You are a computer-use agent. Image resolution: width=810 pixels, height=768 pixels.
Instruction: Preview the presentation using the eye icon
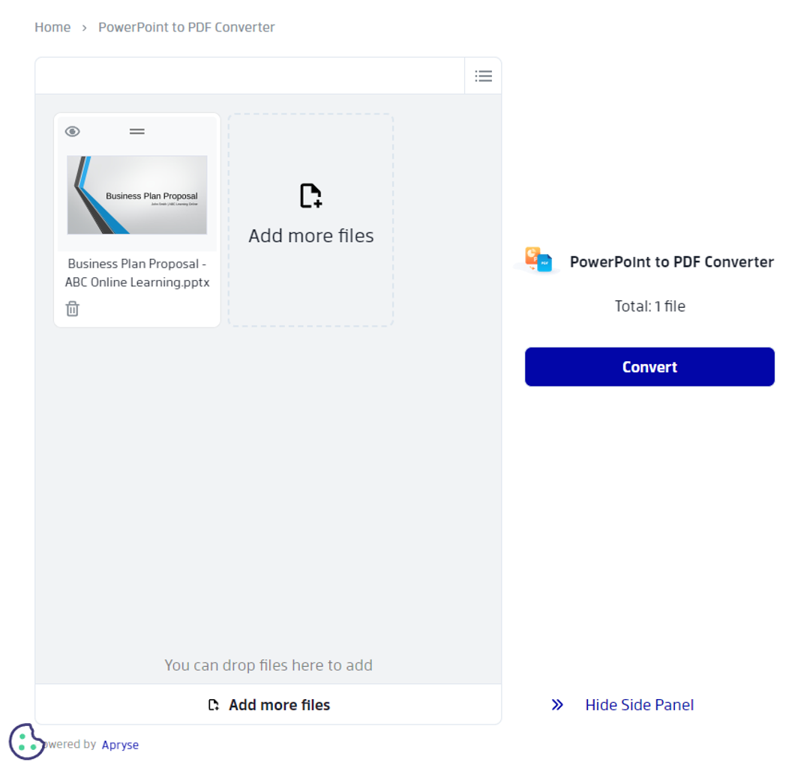(x=72, y=131)
